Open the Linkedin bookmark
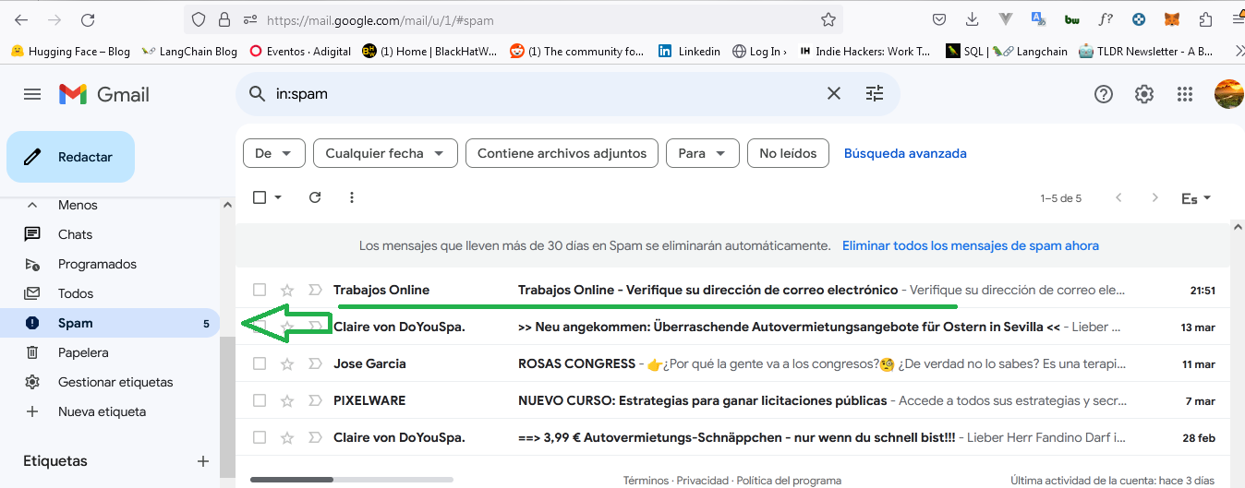This screenshot has width=1245, height=488. (x=689, y=52)
